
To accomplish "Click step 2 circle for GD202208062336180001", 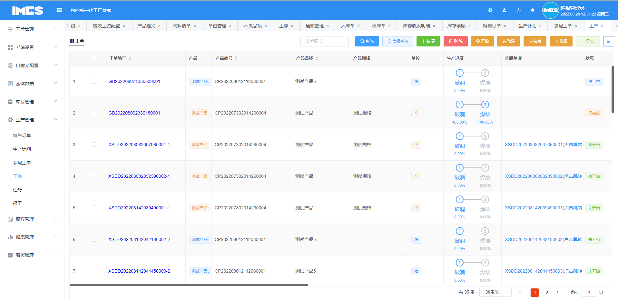I will coord(485,105).
